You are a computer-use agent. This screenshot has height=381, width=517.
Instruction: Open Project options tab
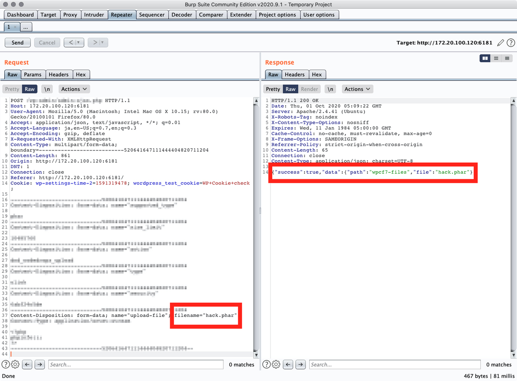277,15
